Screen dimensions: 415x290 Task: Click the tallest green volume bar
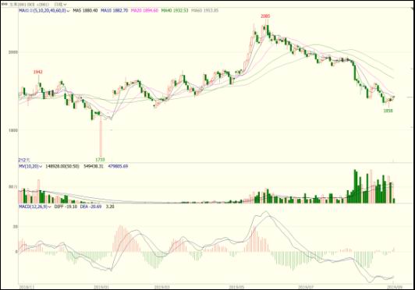click(x=356, y=186)
